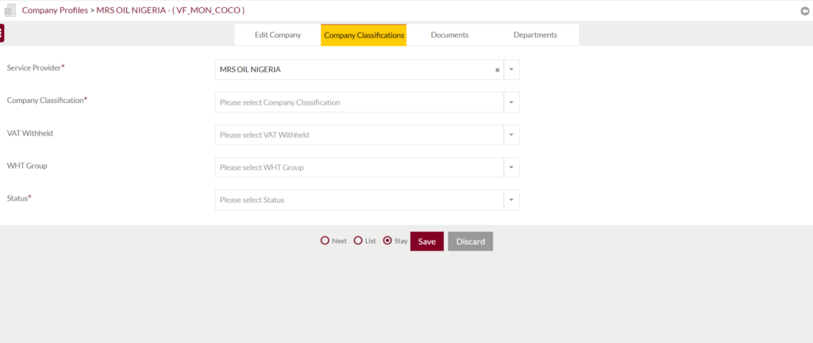Click the company building icon beside Company Profiles
The image size is (813, 343).
(x=10, y=10)
